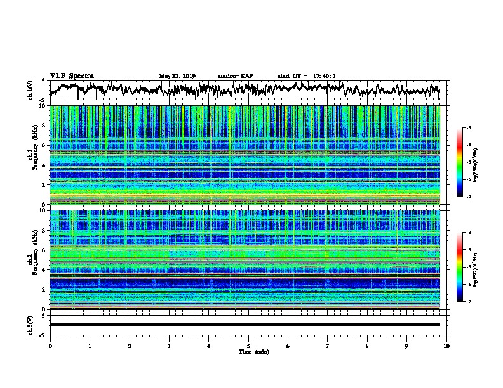Screen dimensions: 503x388
Task: Click the "8" kHz tick of ch.1 spectrogram
Action: (44, 126)
